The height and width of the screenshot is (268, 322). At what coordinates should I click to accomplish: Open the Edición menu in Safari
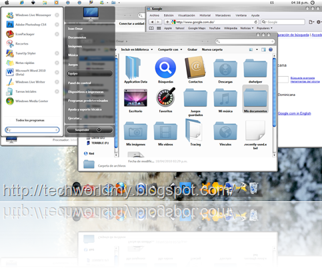(169, 15)
